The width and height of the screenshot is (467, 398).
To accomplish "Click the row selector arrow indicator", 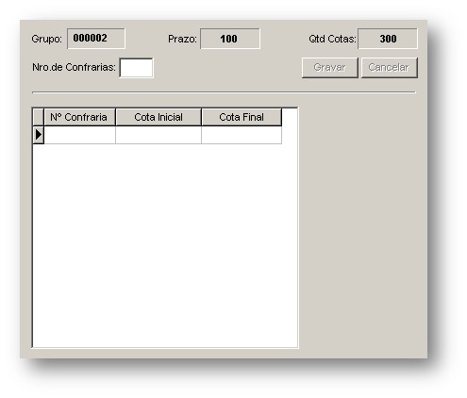I will (x=39, y=135).
